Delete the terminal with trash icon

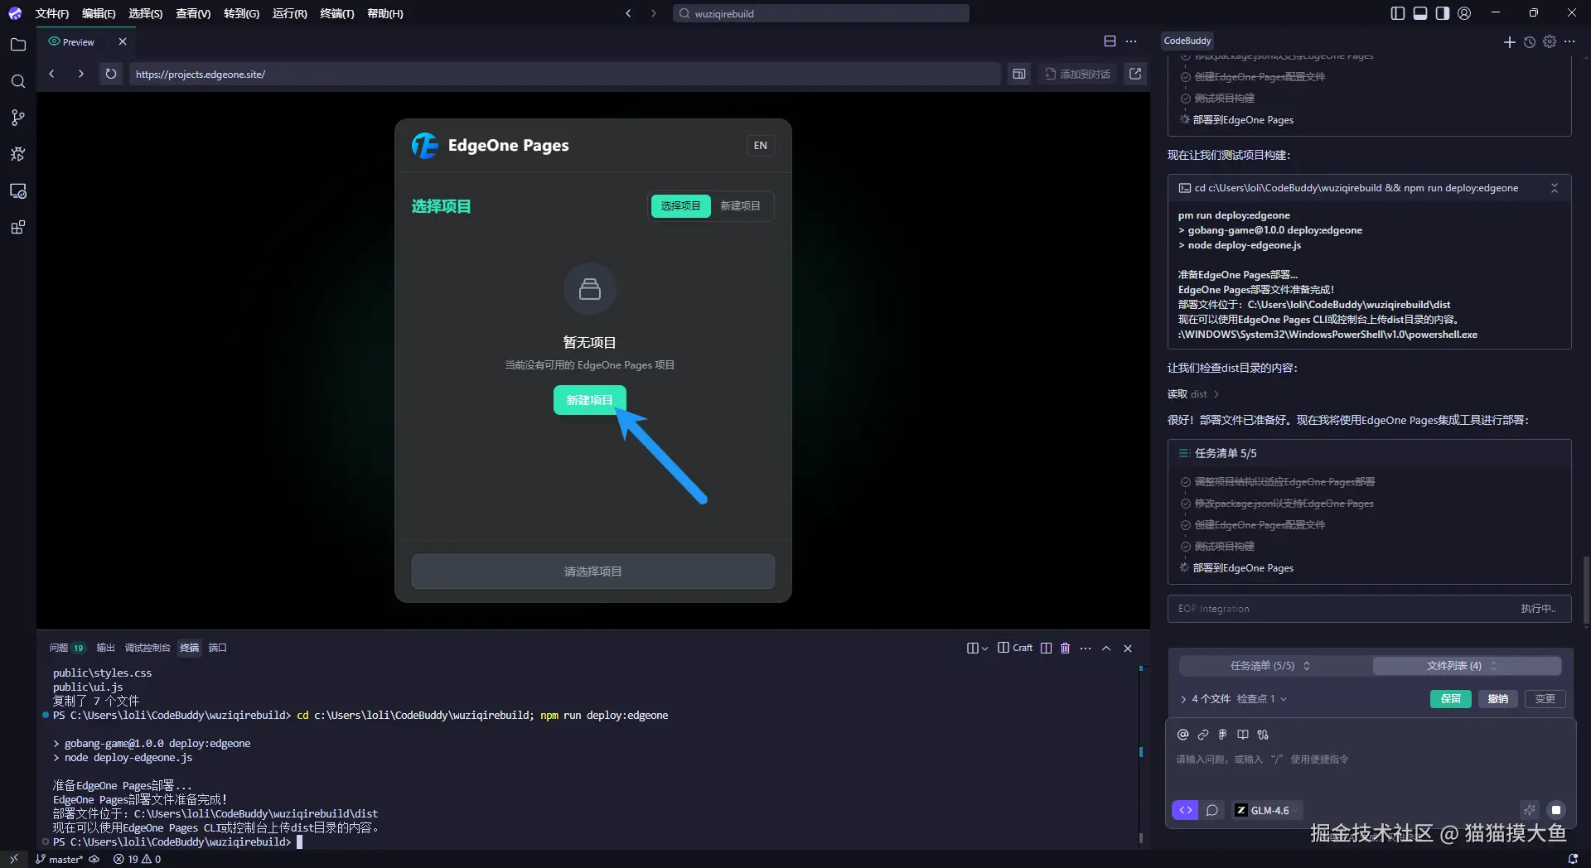[1066, 648]
